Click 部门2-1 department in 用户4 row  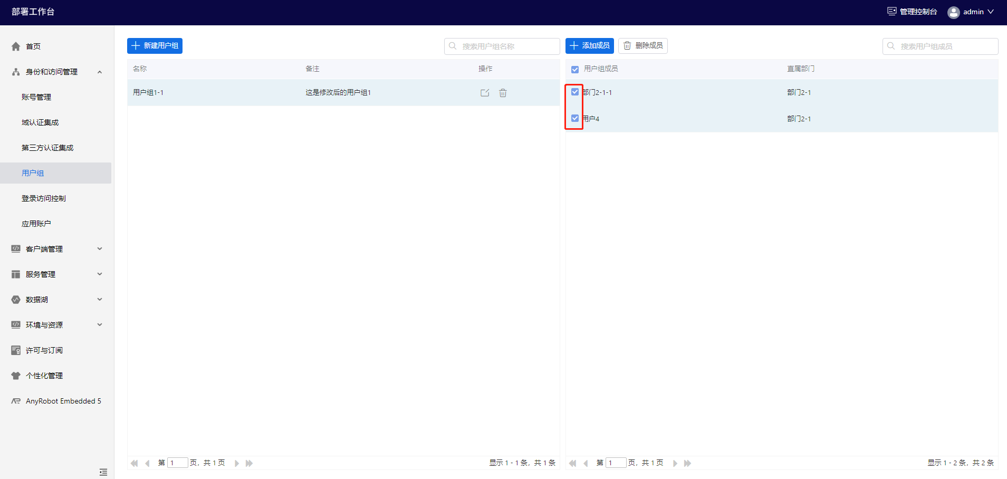click(799, 119)
